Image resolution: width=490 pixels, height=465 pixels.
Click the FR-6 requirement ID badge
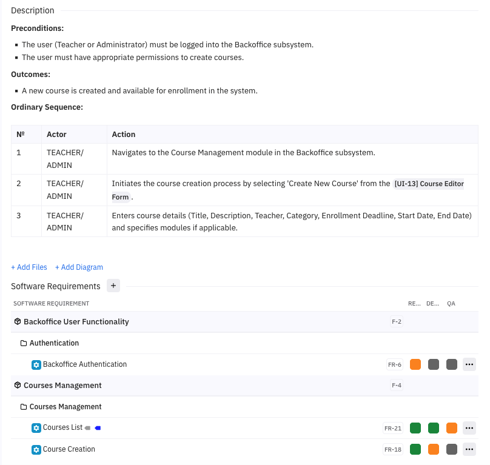tap(395, 365)
